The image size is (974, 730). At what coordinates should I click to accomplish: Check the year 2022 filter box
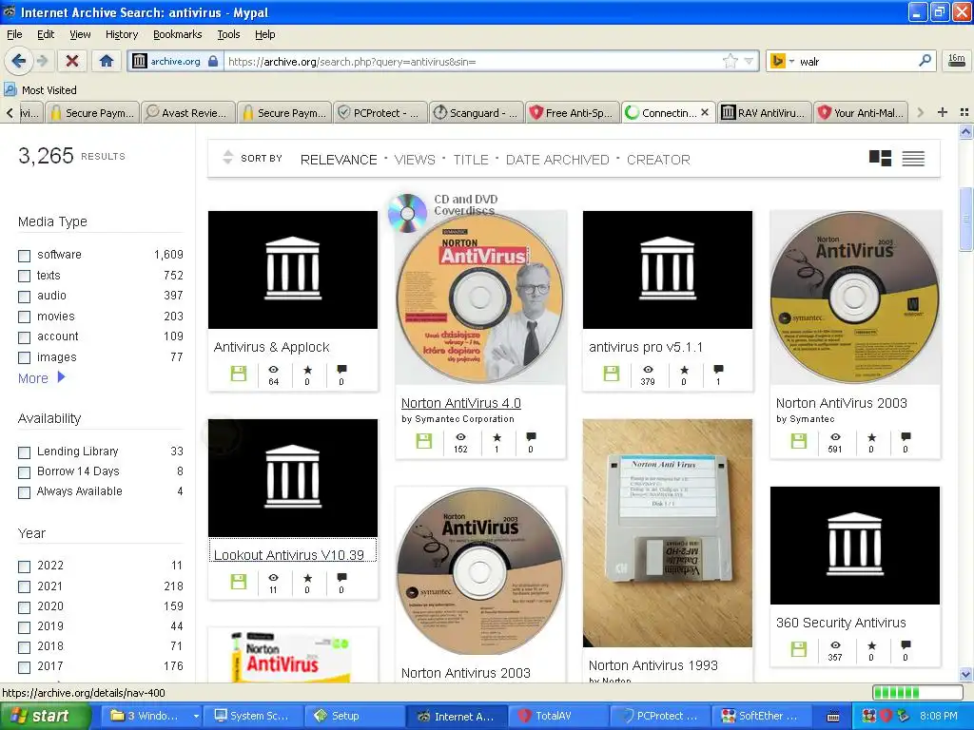(24, 567)
